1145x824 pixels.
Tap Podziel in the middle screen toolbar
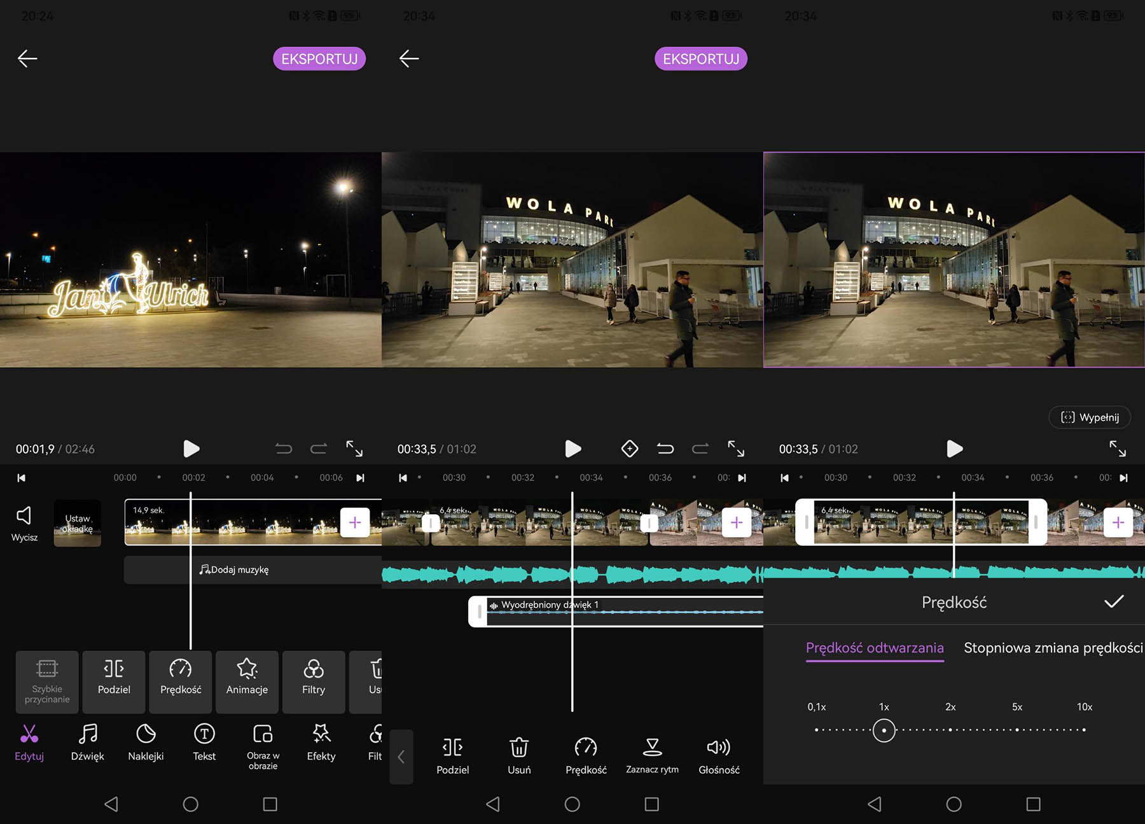pyautogui.click(x=453, y=756)
